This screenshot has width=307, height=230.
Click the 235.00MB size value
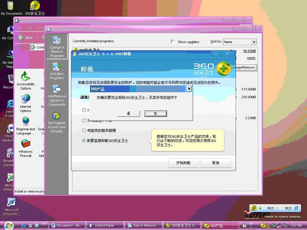(x=249, y=97)
